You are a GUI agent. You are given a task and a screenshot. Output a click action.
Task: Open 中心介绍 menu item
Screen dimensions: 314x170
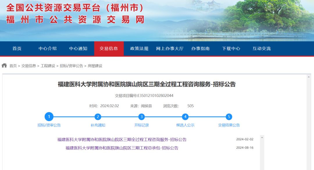(48, 48)
